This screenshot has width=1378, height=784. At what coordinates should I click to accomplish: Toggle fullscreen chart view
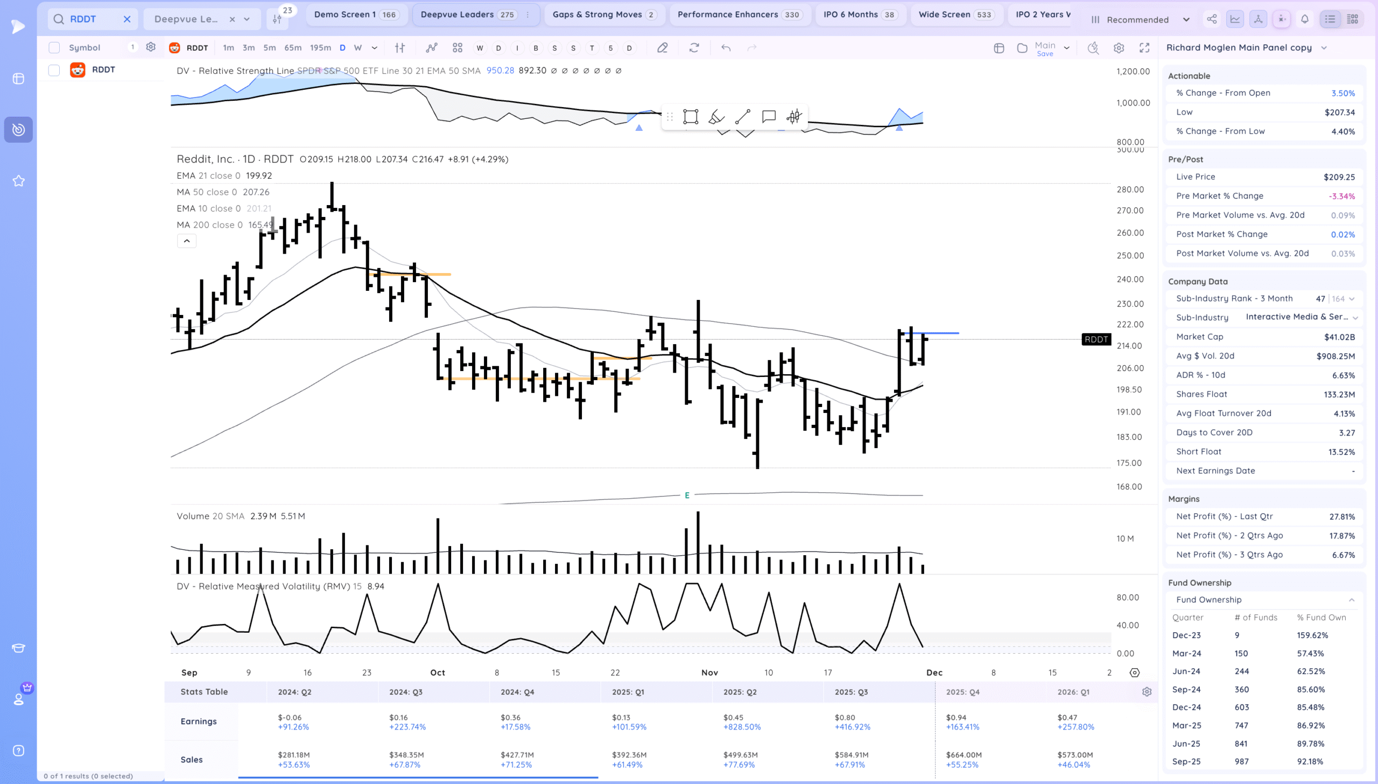(x=1144, y=48)
